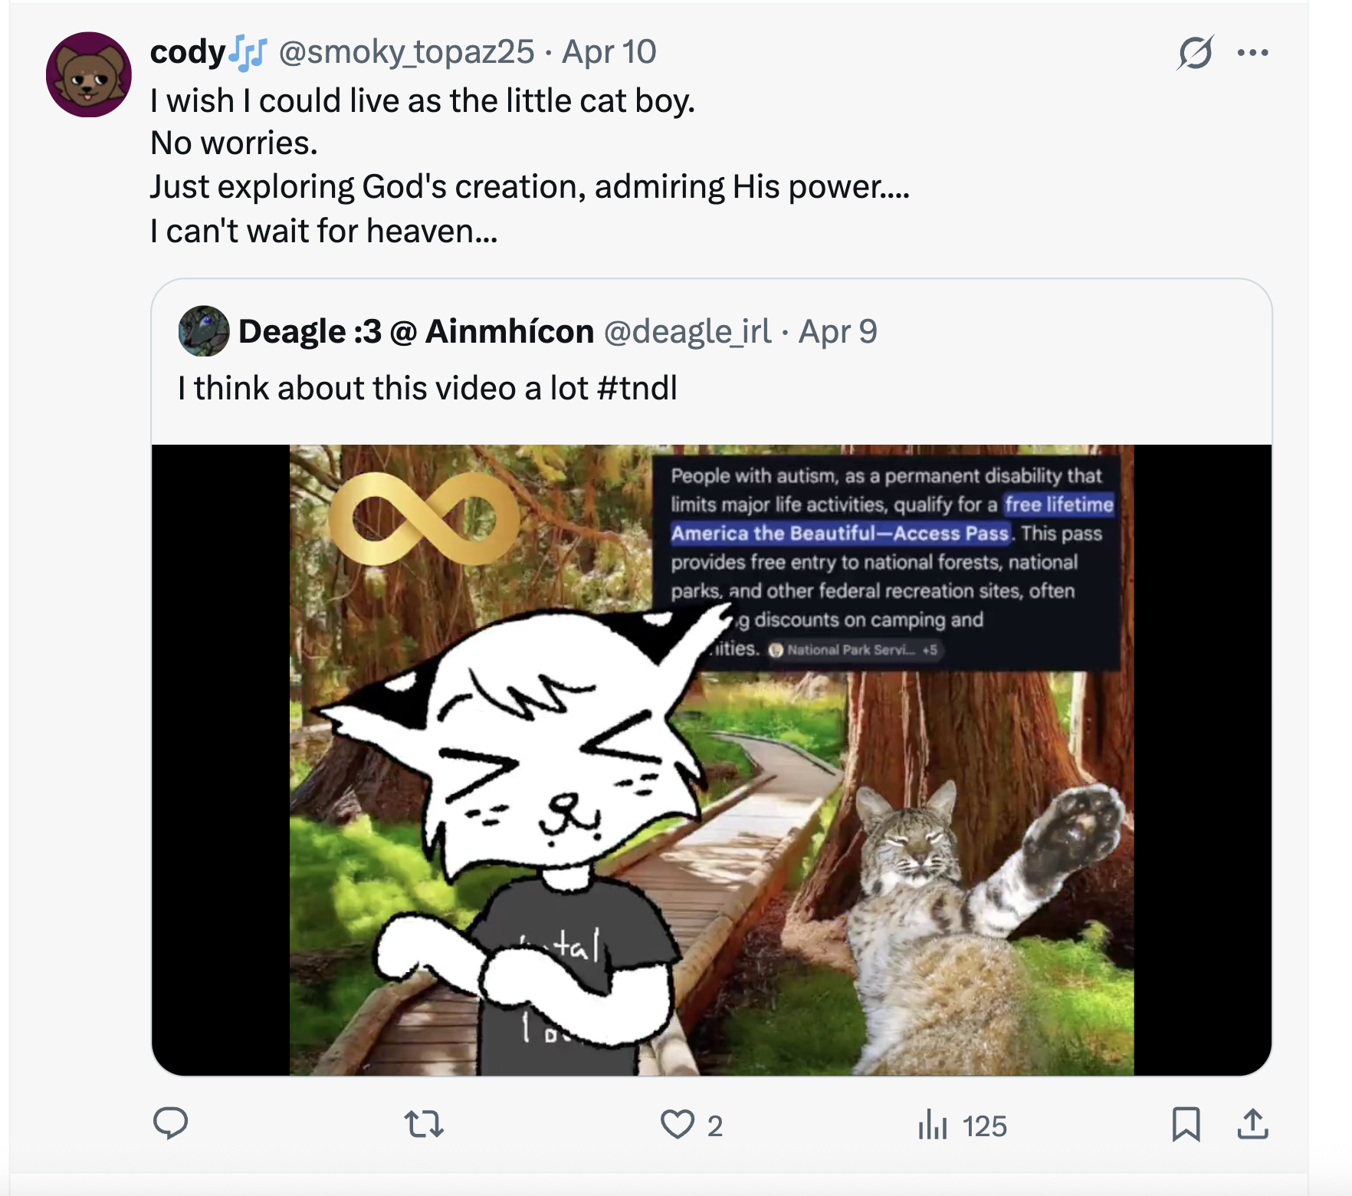Click the Apr 10 post timestamp

click(x=609, y=52)
